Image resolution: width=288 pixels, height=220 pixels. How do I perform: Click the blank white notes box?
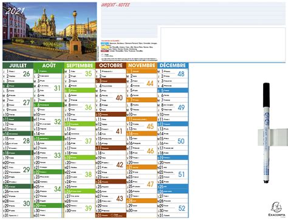click(x=223, y=44)
